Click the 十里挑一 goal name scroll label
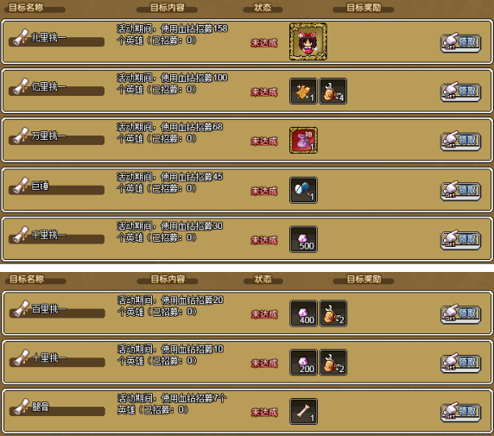494x436 pixels. point(57,358)
